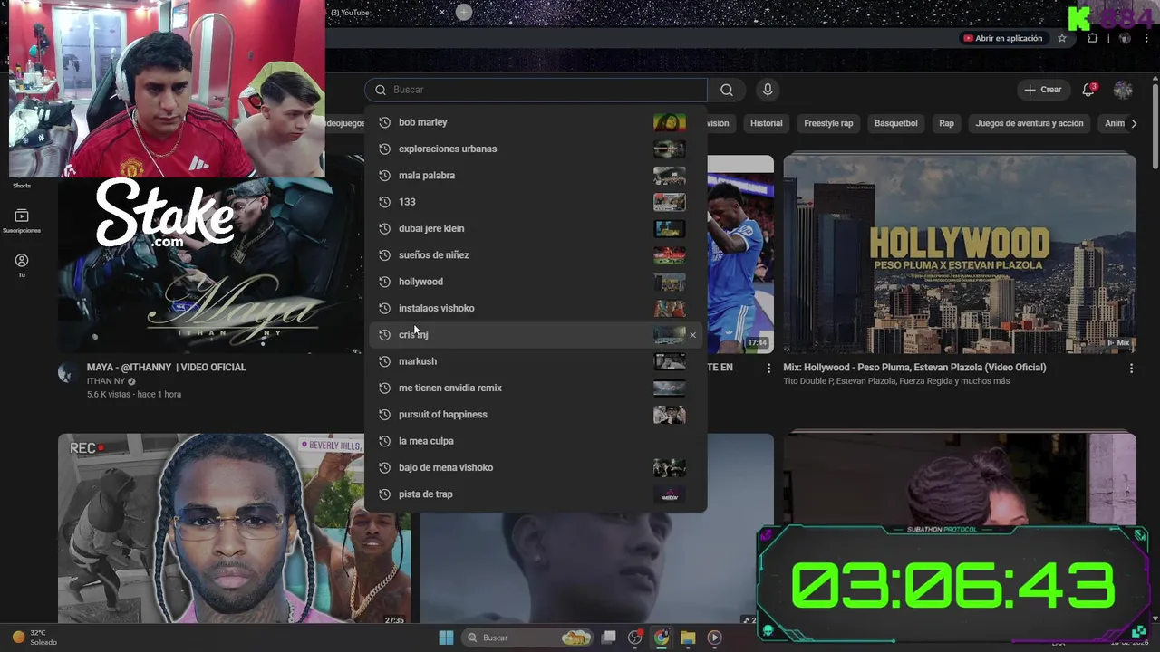Select 'instalaos vishoko' suggestion
Viewport: 1160px width, 652px height.
point(536,308)
